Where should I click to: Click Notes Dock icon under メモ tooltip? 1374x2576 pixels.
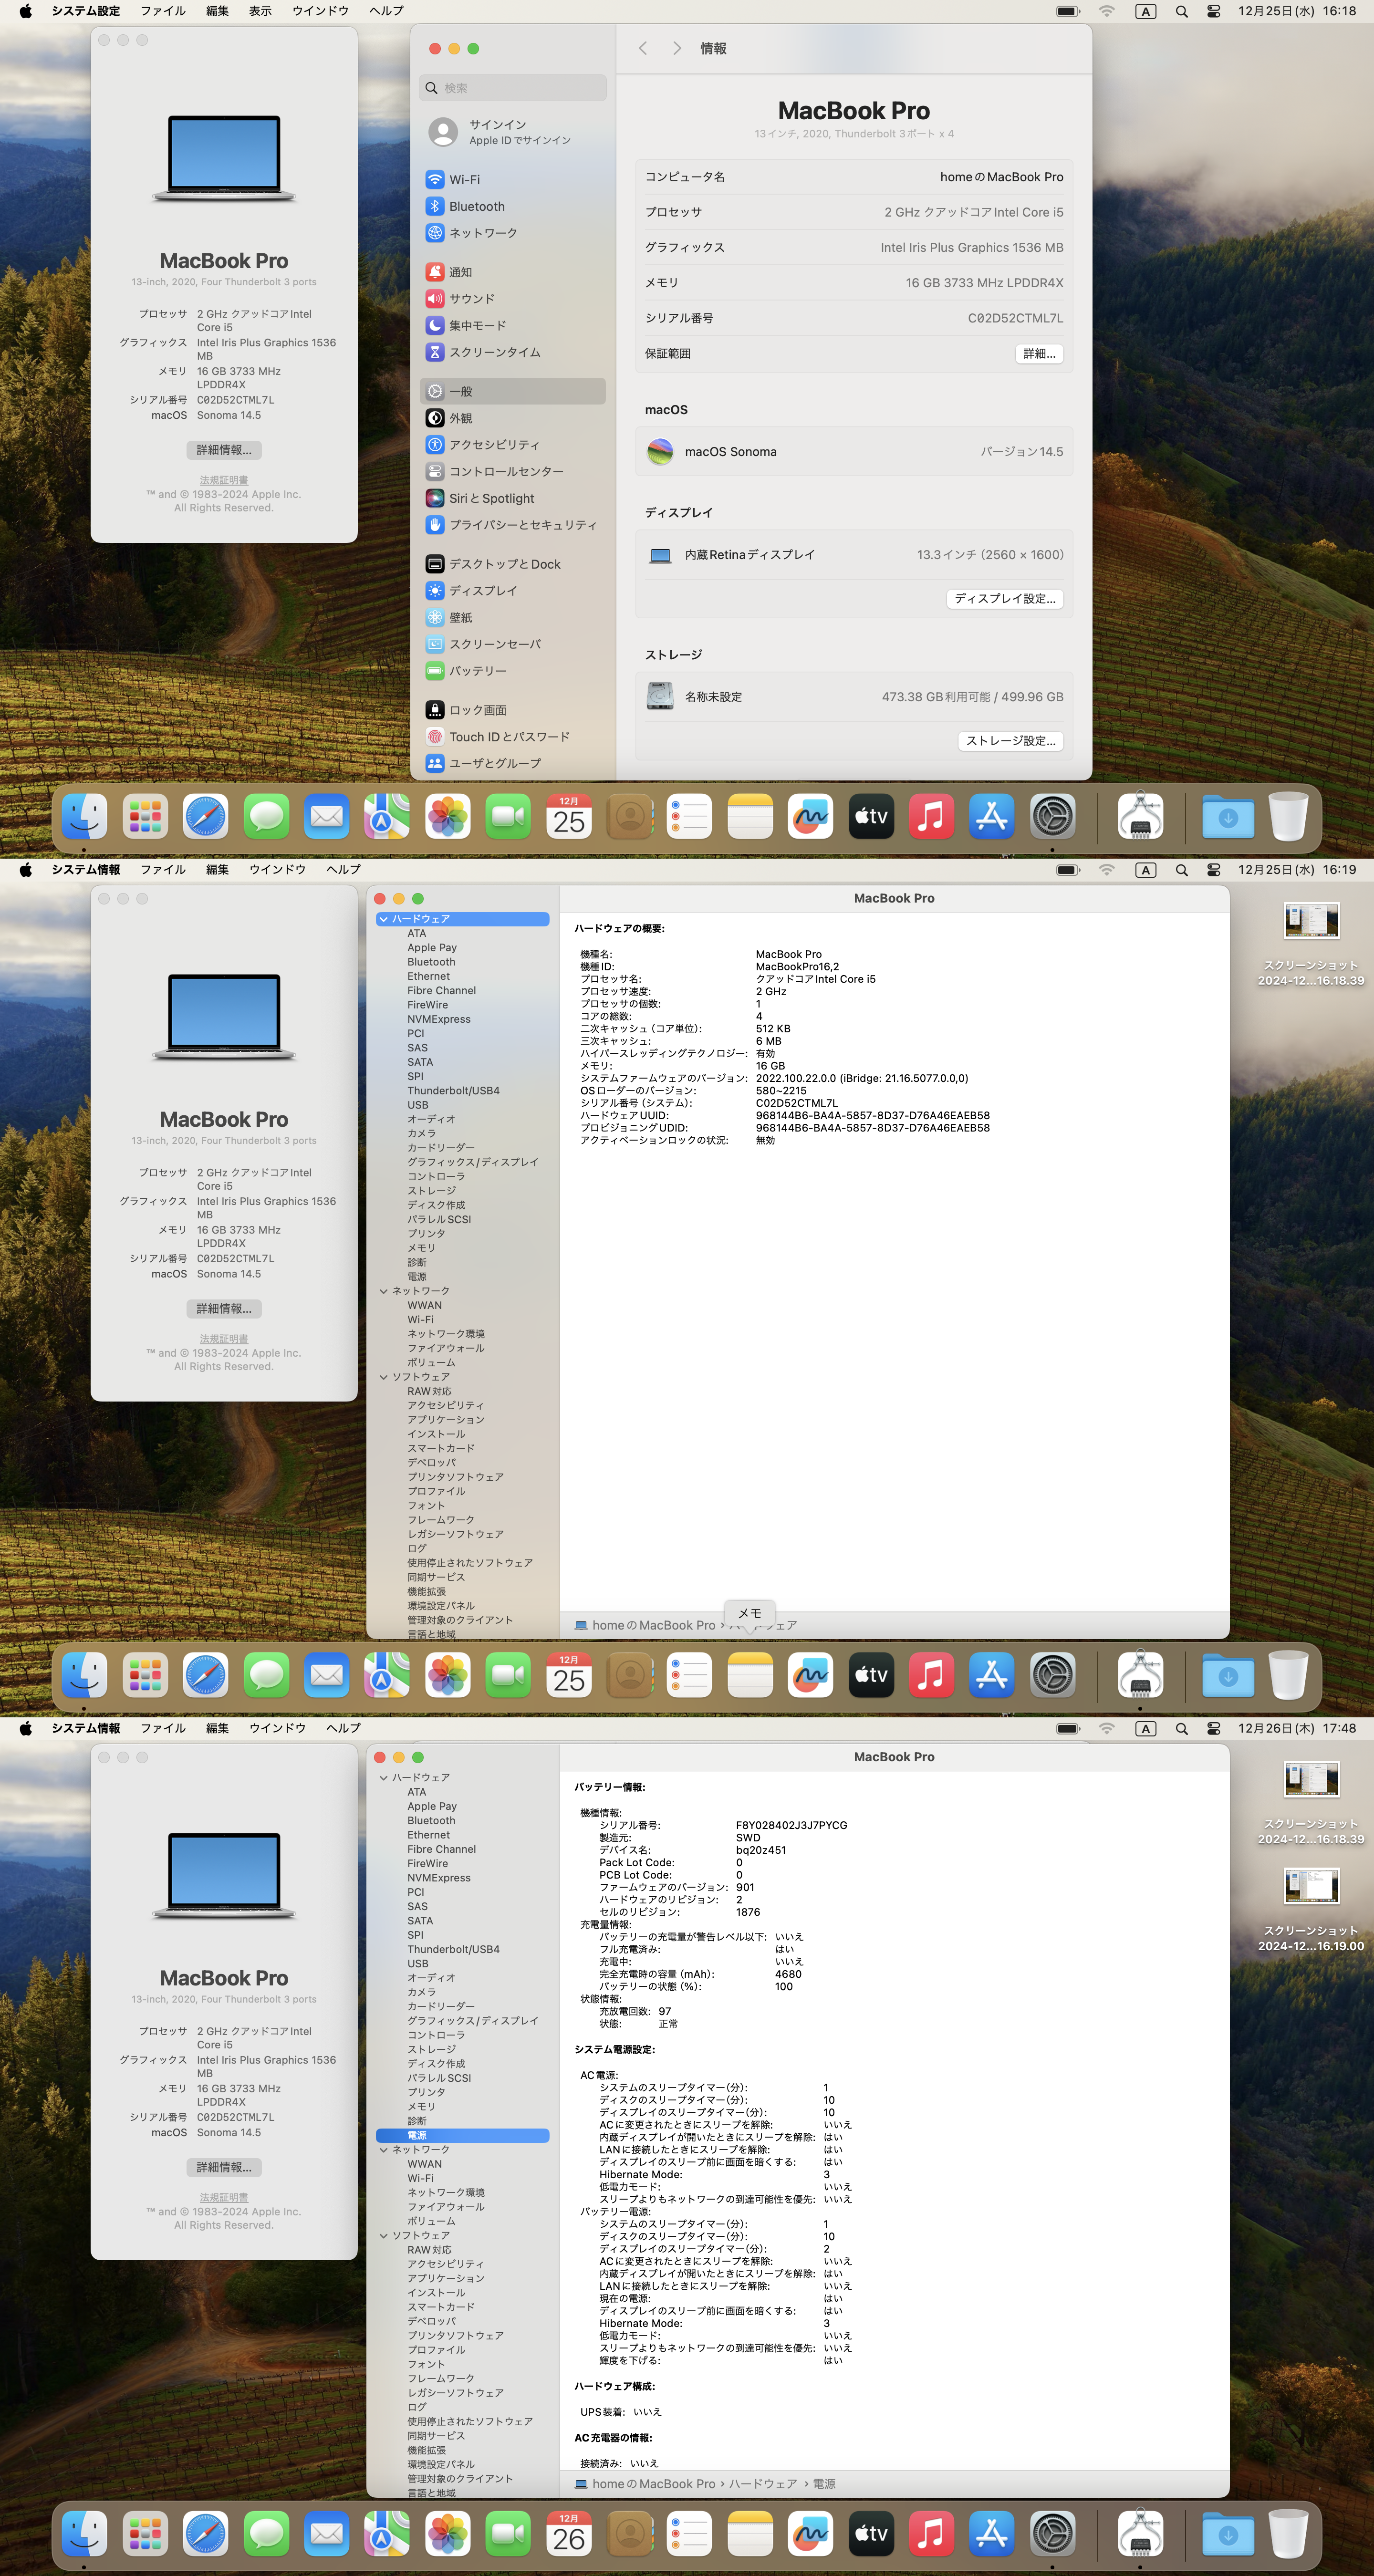(x=750, y=1674)
